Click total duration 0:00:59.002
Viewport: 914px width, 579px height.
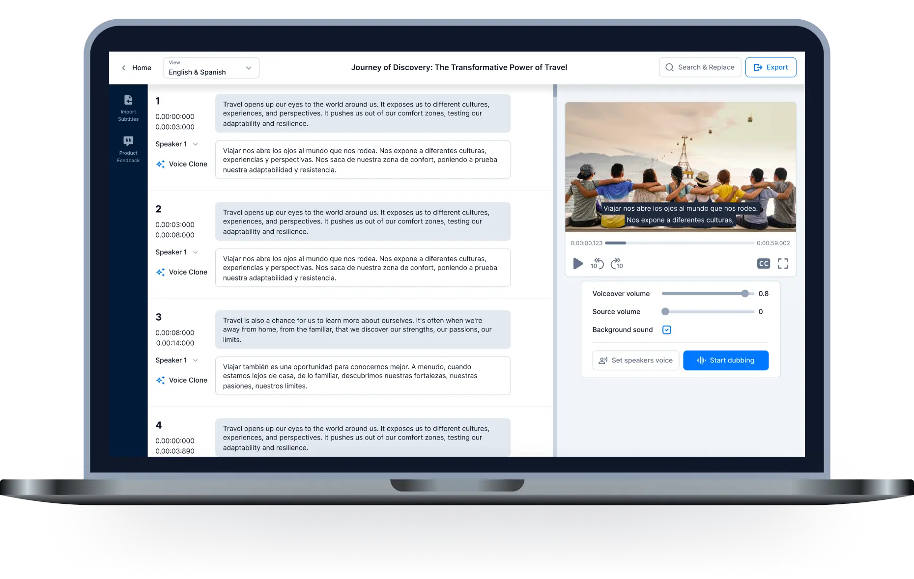tap(773, 243)
